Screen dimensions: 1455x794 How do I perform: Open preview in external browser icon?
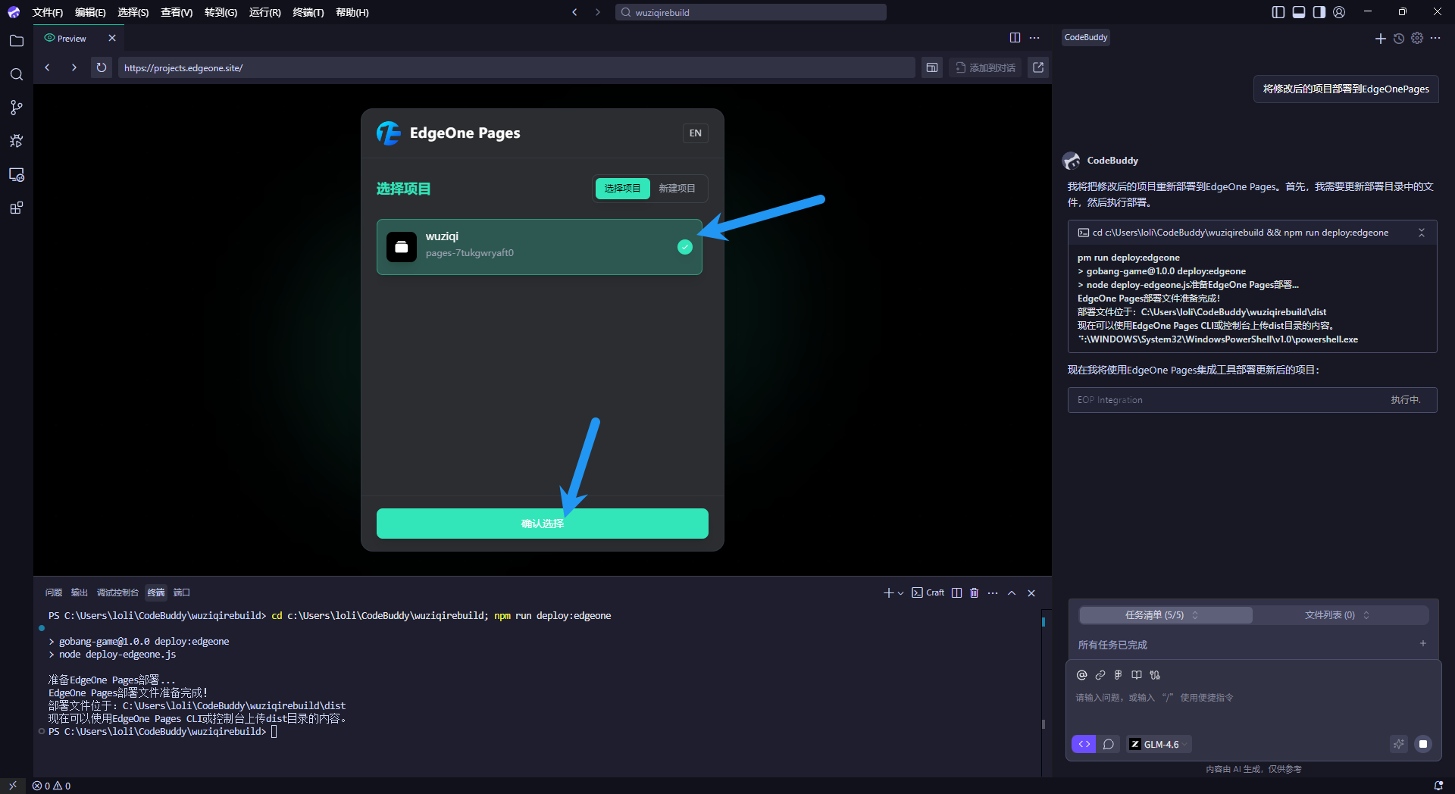(1038, 67)
